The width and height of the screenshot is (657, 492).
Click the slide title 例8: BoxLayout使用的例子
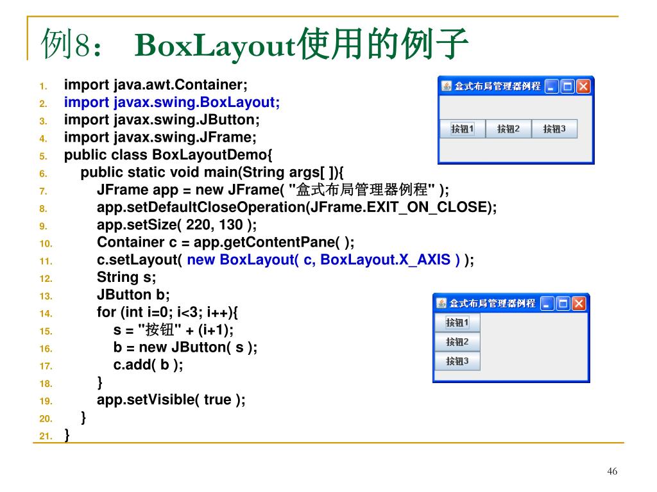[254, 44]
